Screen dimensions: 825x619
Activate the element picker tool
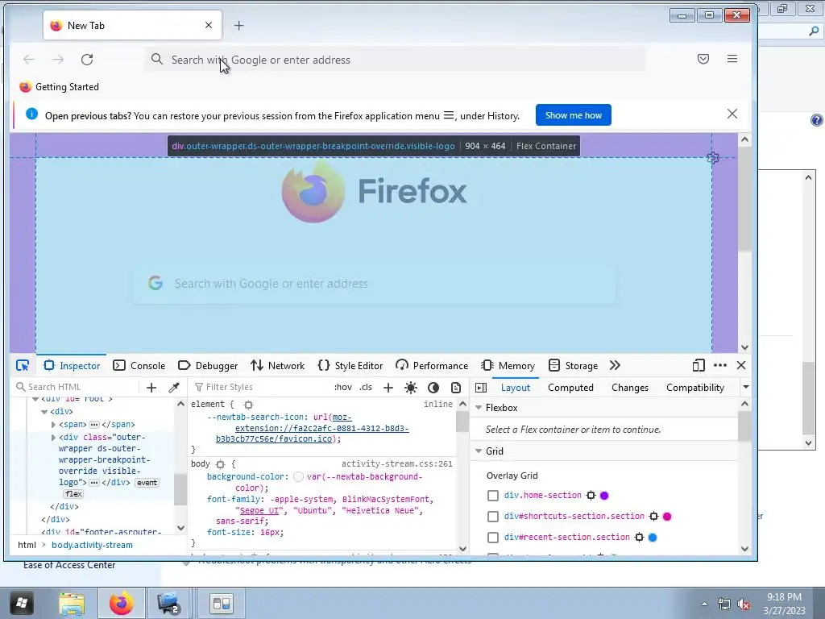[22, 365]
